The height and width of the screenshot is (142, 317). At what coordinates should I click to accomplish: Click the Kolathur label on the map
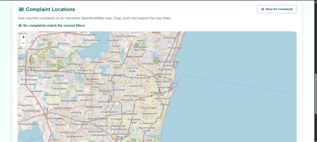click(118, 67)
